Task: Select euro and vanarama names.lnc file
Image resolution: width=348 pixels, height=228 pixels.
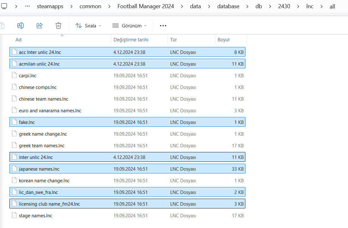Action: tap(50, 111)
